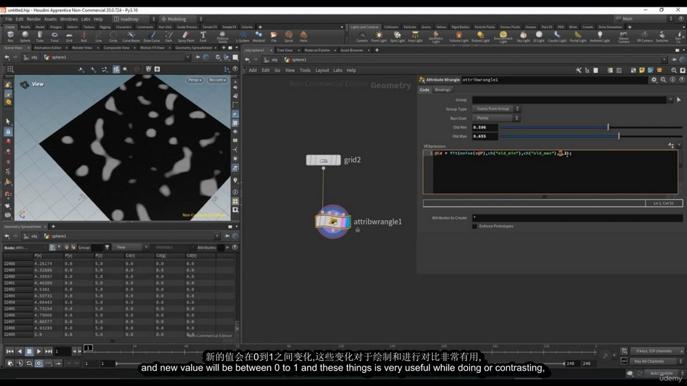Select the Metaball shelf tool
This screenshot has height=386, width=687.
pyautogui.click(x=258, y=36)
